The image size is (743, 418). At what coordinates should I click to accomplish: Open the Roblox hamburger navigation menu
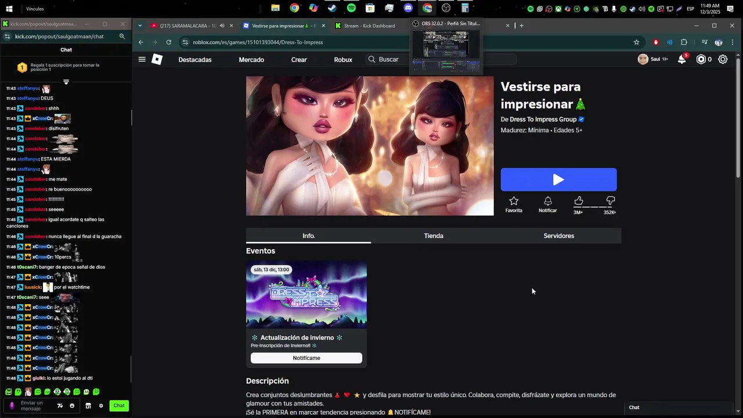[142, 59]
